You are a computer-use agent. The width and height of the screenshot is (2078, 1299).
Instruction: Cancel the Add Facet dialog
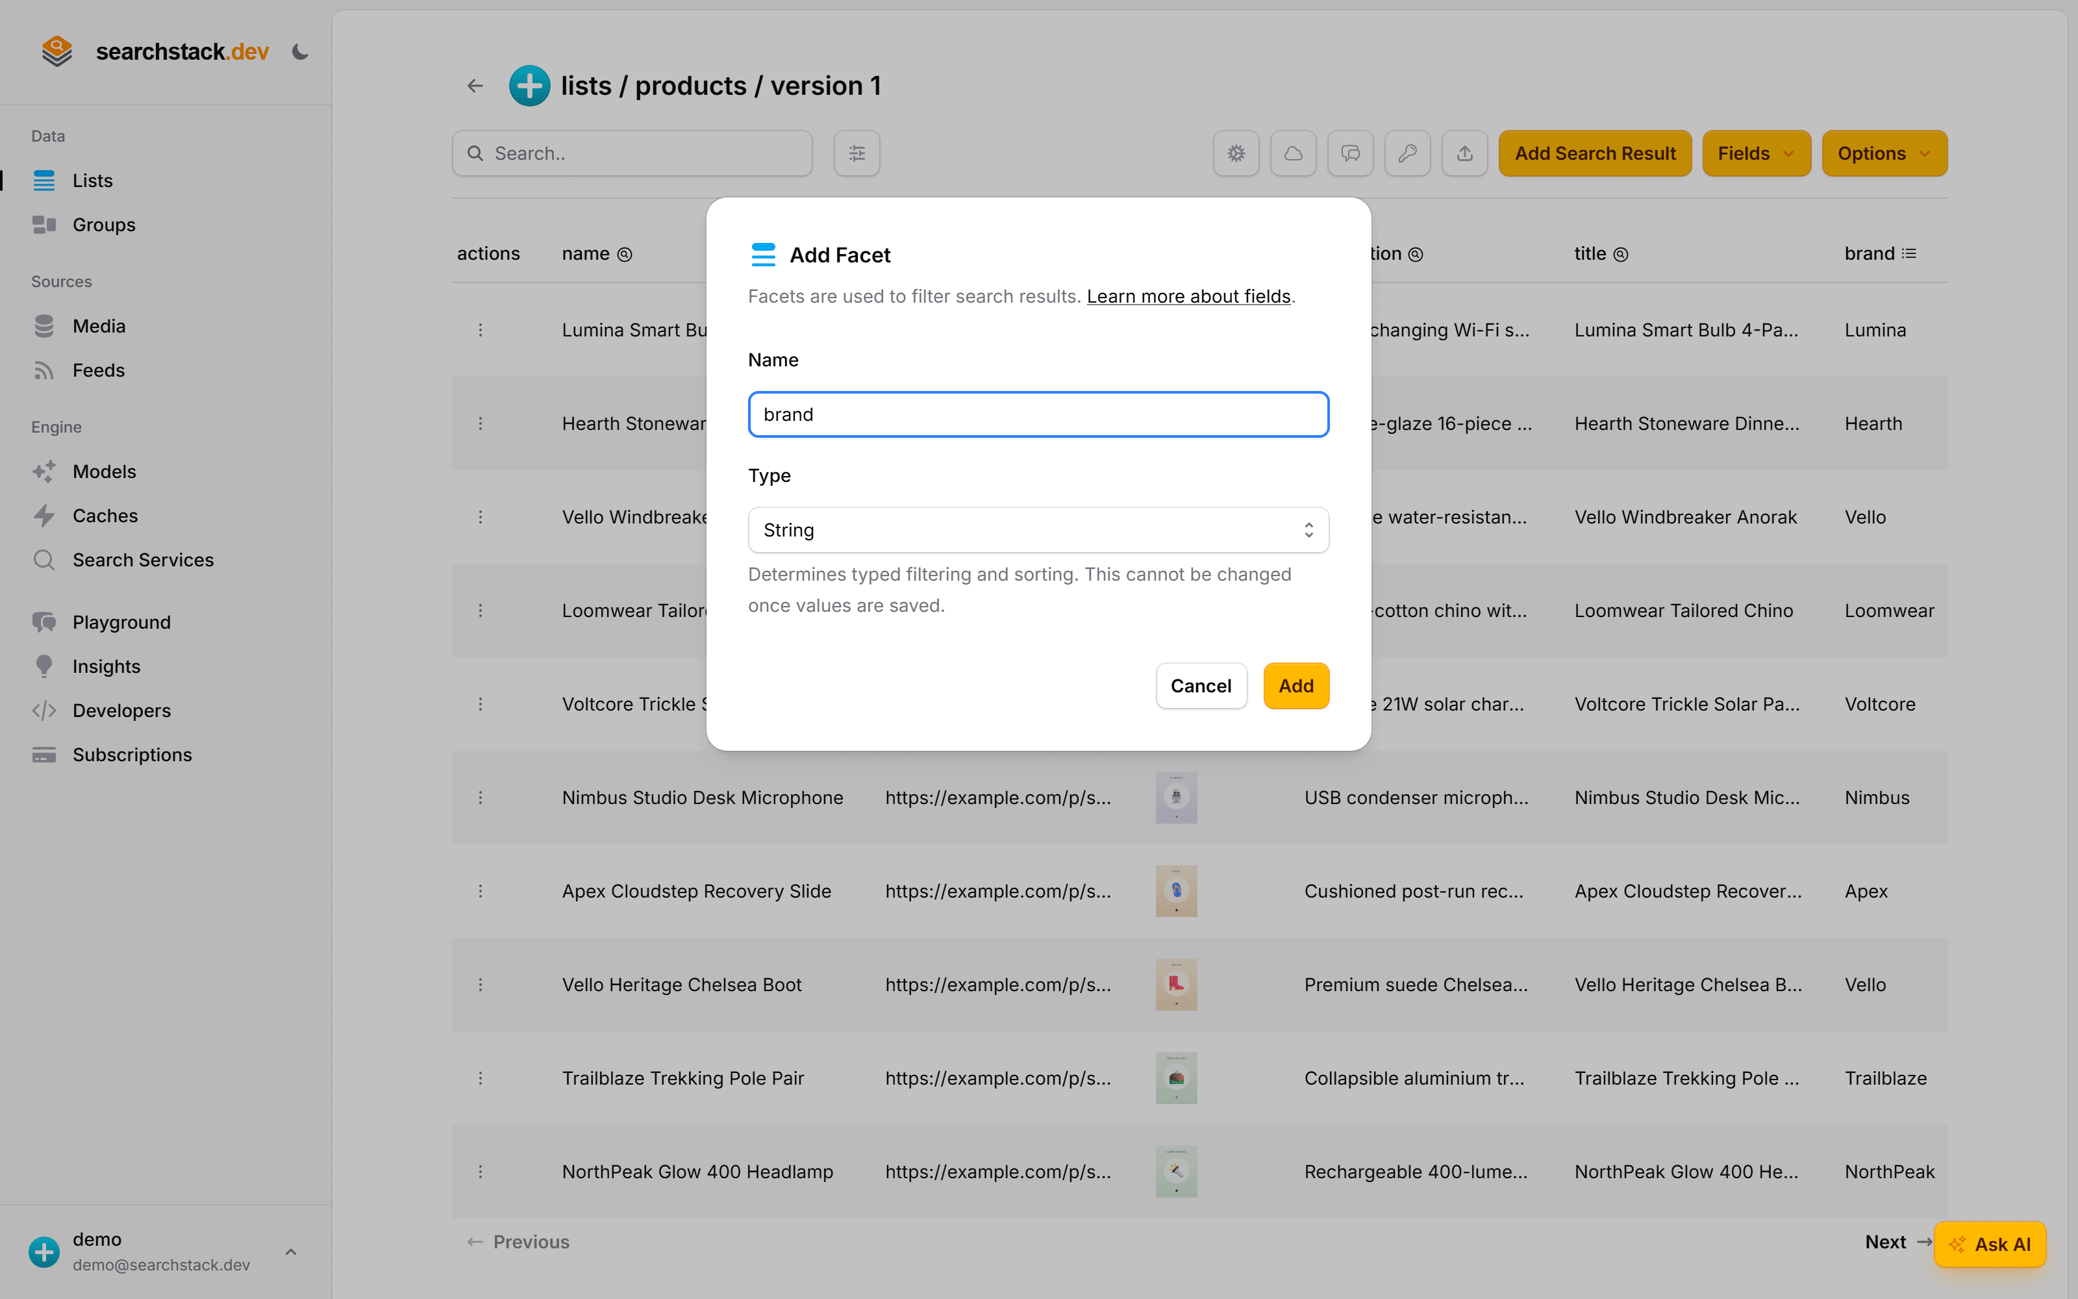pyautogui.click(x=1201, y=686)
